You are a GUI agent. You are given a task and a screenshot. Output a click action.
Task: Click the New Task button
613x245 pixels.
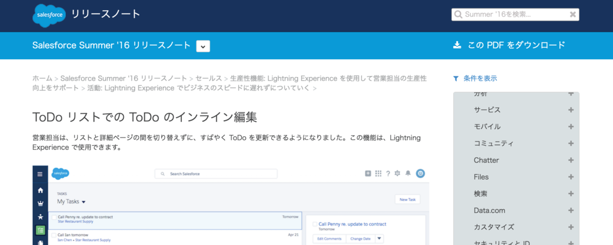tap(407, 200)
